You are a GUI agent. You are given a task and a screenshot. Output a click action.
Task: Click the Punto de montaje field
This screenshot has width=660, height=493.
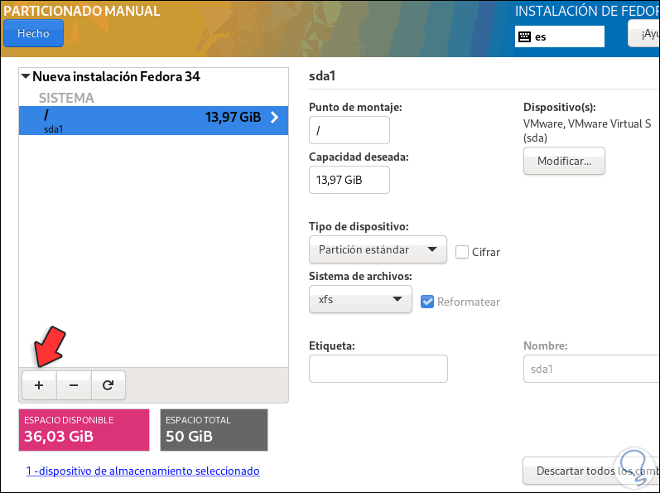click(349, 130)
